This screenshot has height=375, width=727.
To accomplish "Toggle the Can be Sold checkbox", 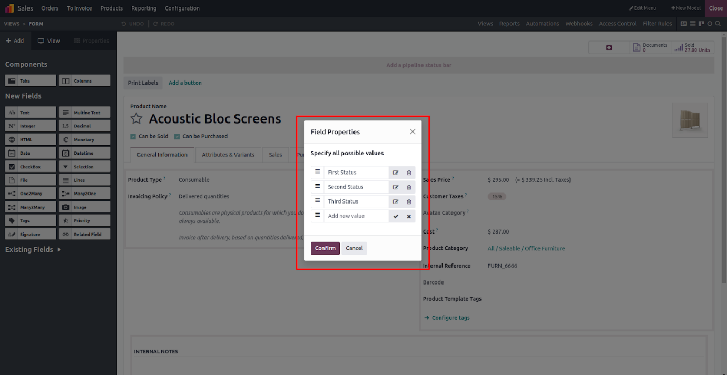I will pos(133,136).
